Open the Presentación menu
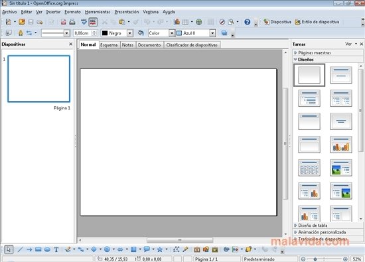This screenshot has width=365, height=262. point(127,12)
